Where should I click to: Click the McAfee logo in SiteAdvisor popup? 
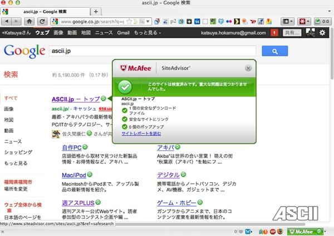click(x=136, y=68)
